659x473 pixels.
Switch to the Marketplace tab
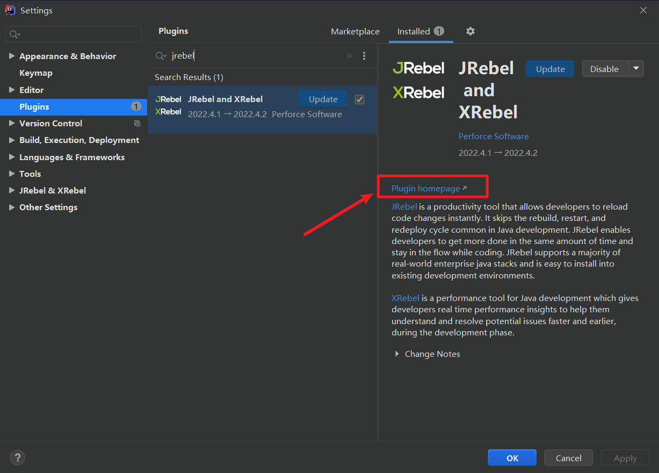point(355,31)
